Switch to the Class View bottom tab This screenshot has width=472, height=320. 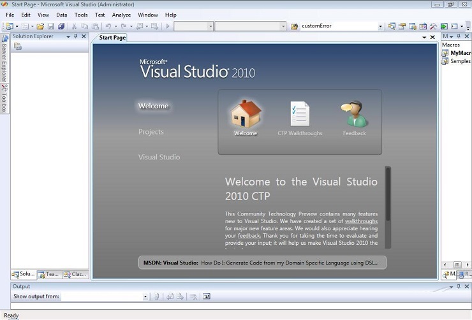[75, 274]
